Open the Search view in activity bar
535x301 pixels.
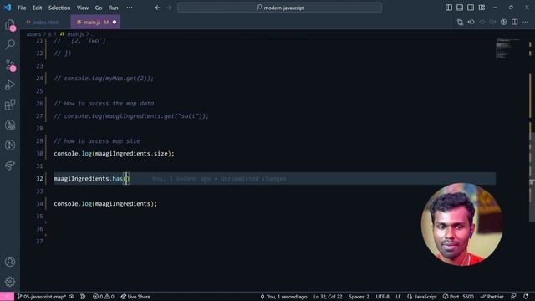pos(10,44)
